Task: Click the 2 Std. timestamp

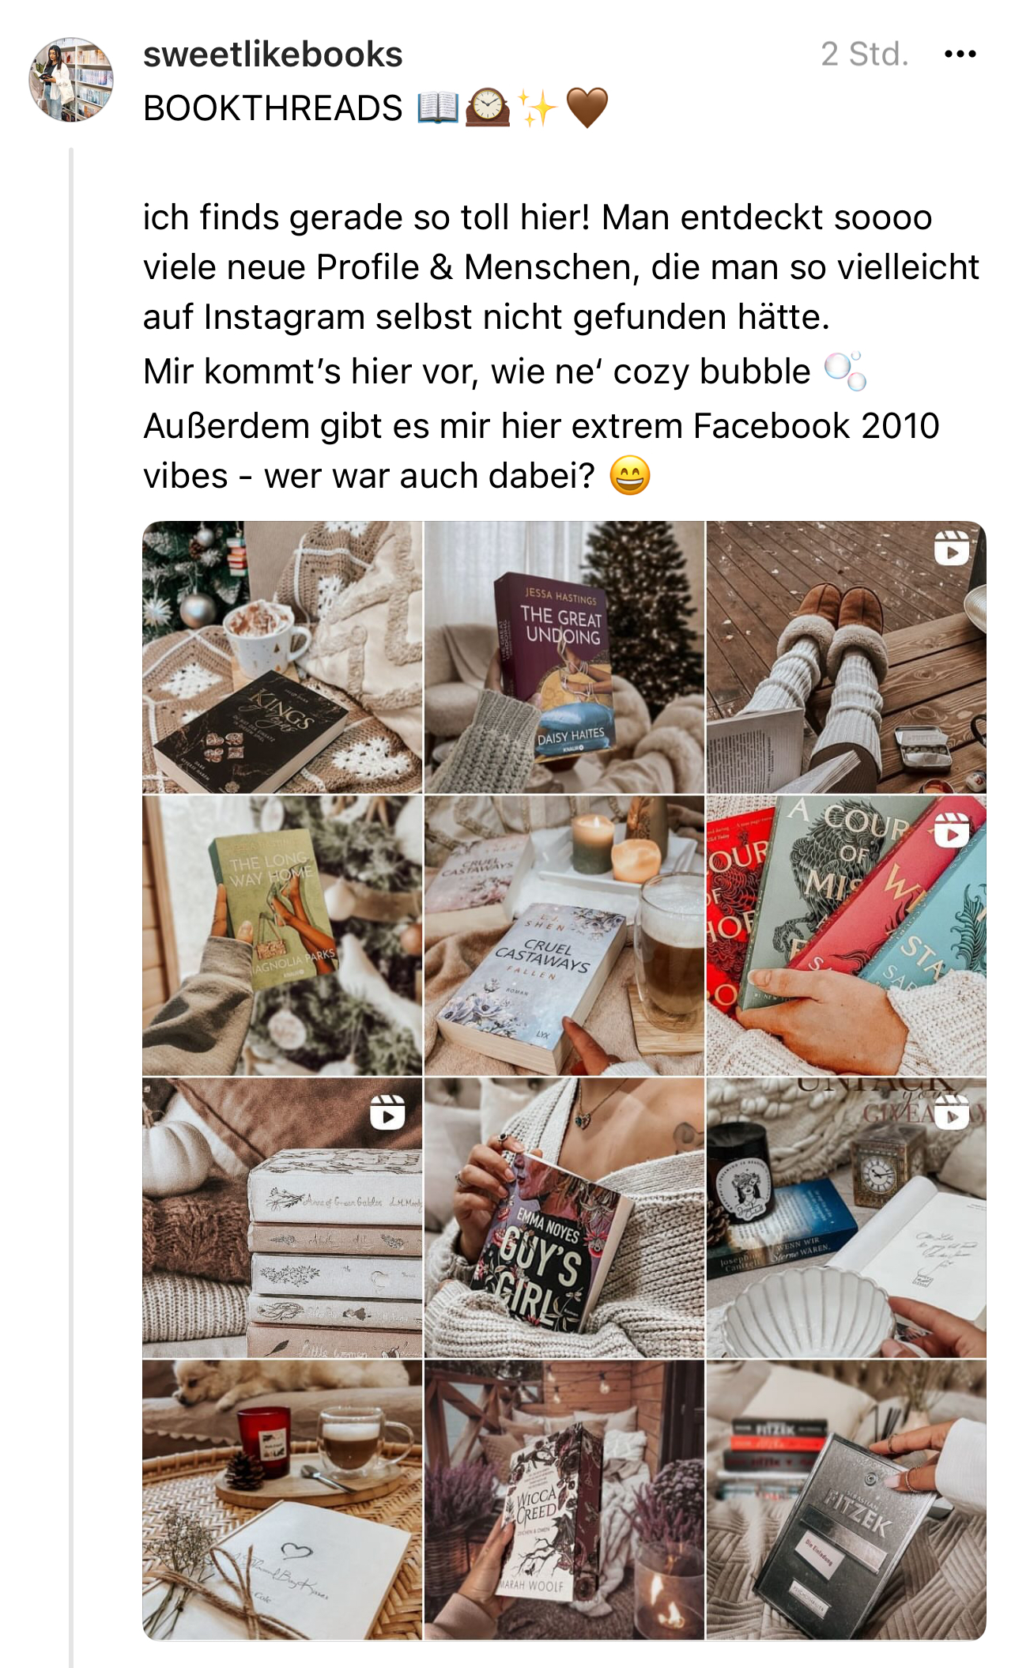Action: click(x=865, y=55)
